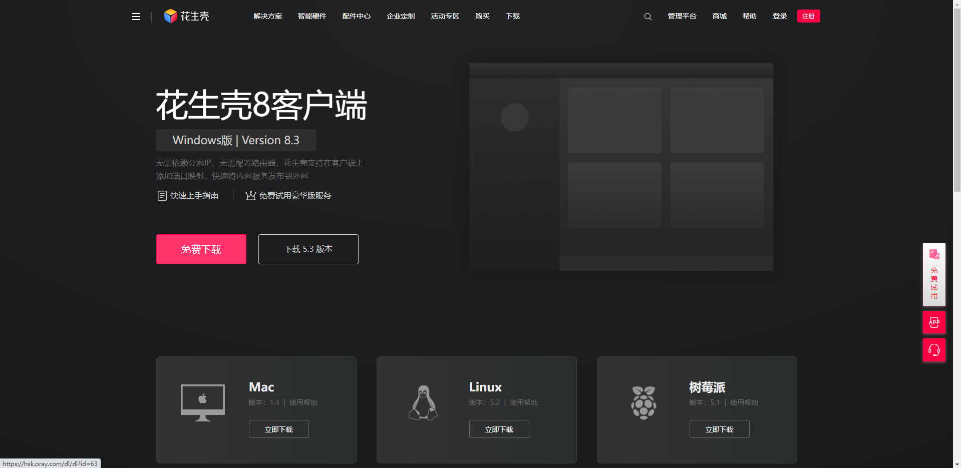961x468 pixels.
Task: Open the floating APP download icon
Action: [x=933, y=322]
